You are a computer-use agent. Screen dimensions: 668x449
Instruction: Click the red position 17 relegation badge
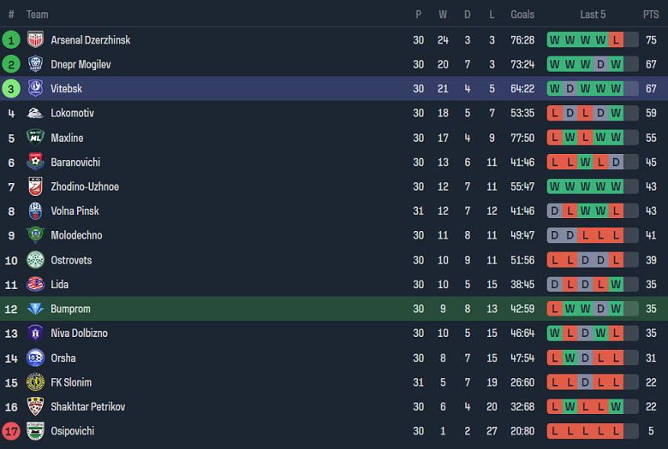[11, 432]
